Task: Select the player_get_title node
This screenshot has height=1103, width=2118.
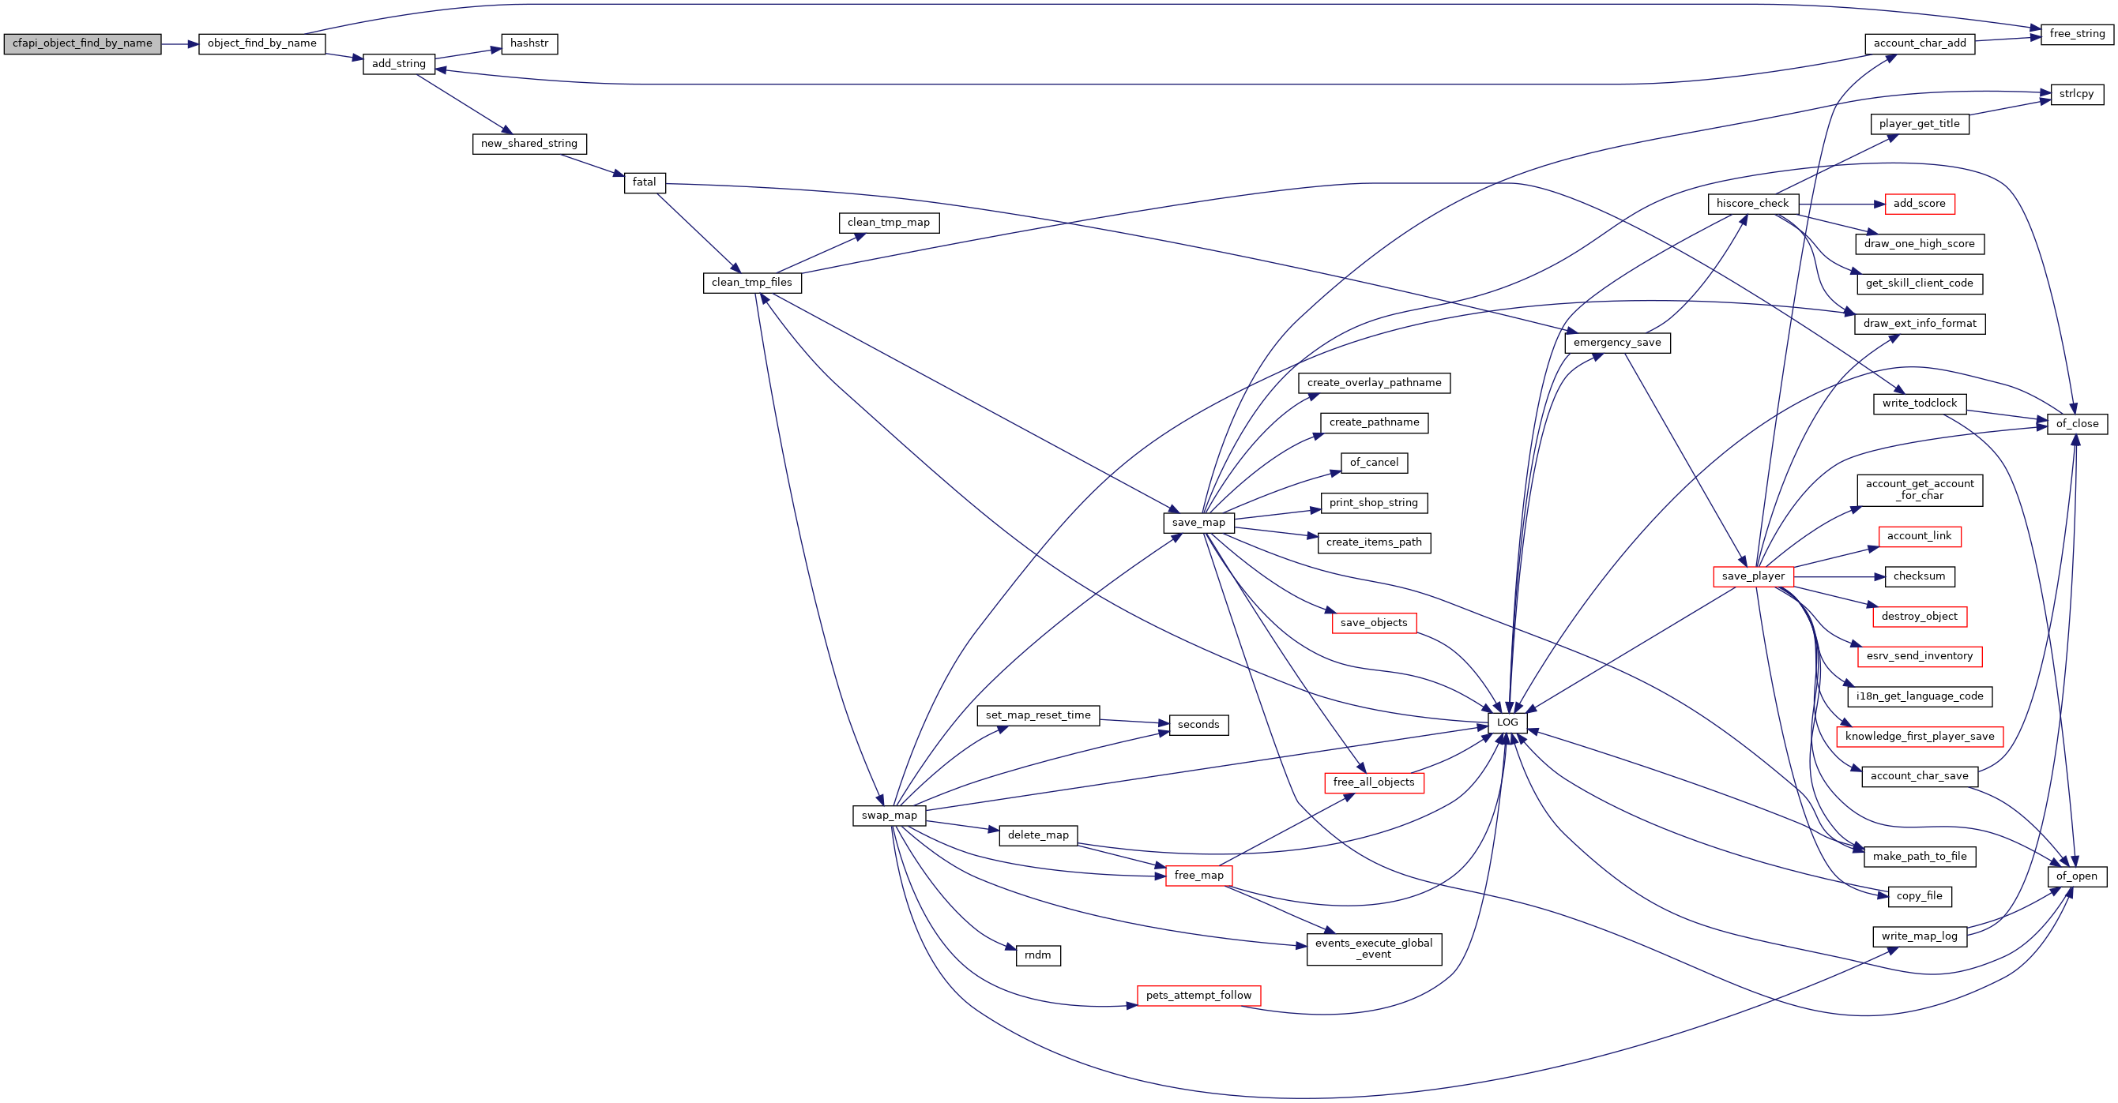Action: coord(1920,124)
